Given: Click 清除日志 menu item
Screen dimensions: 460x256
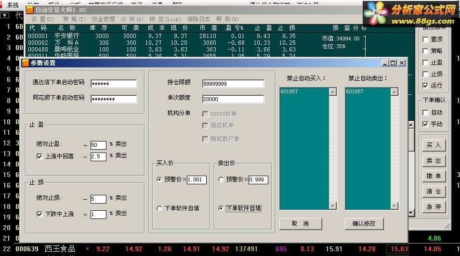Looking at the screenshot, I should click(x=198, y=19).
